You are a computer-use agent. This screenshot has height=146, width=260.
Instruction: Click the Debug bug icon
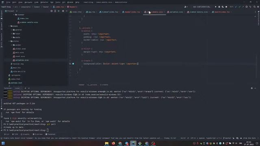pyautogui.click(x=219, y=7)
